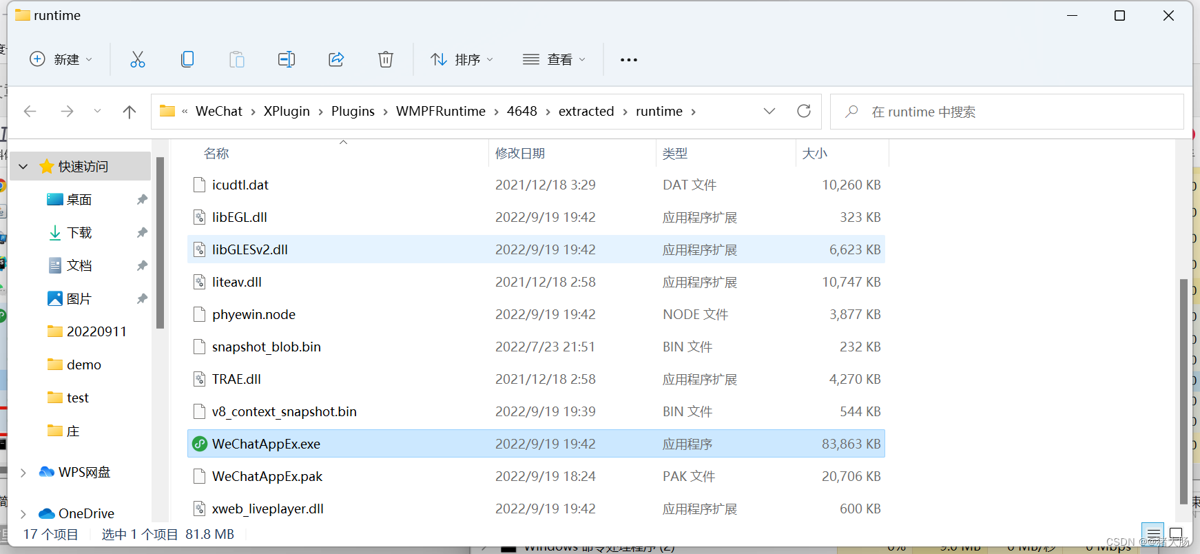
Task: Click the pin icon next to 下载
Action: click(142, 233)
